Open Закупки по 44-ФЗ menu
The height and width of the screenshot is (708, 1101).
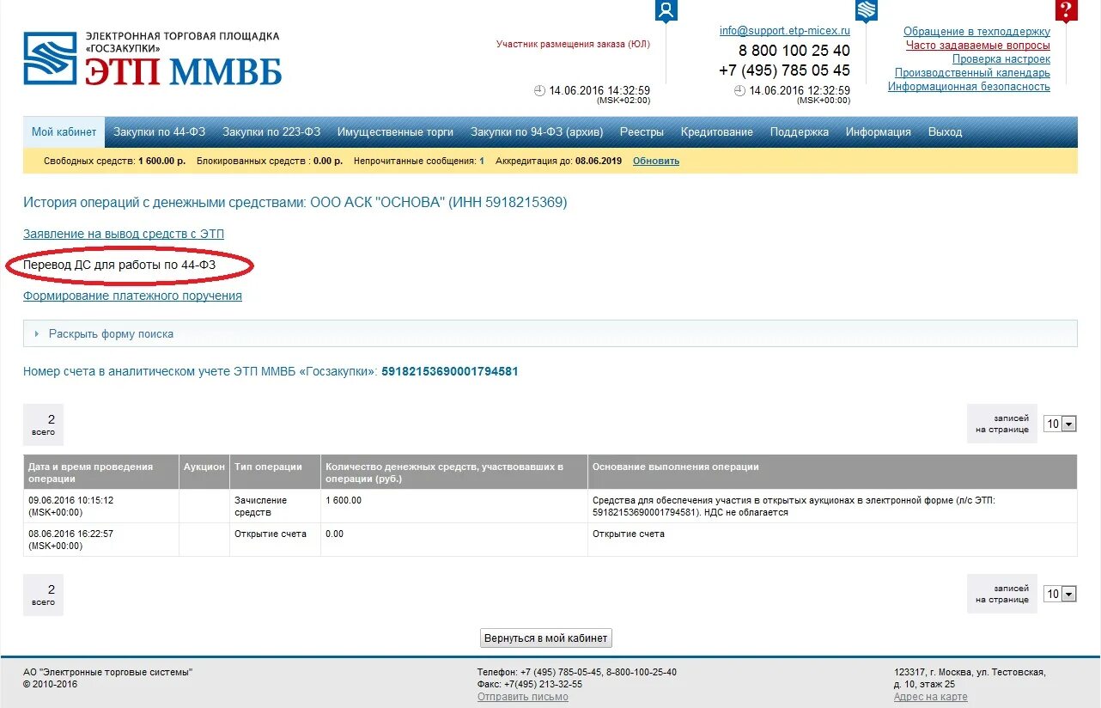(160, 132)
